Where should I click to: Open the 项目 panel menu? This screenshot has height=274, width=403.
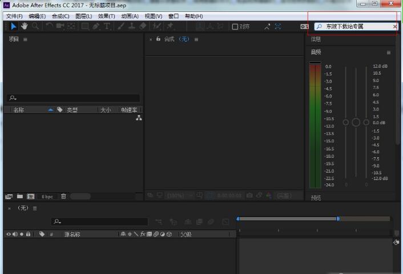point(25,39)
